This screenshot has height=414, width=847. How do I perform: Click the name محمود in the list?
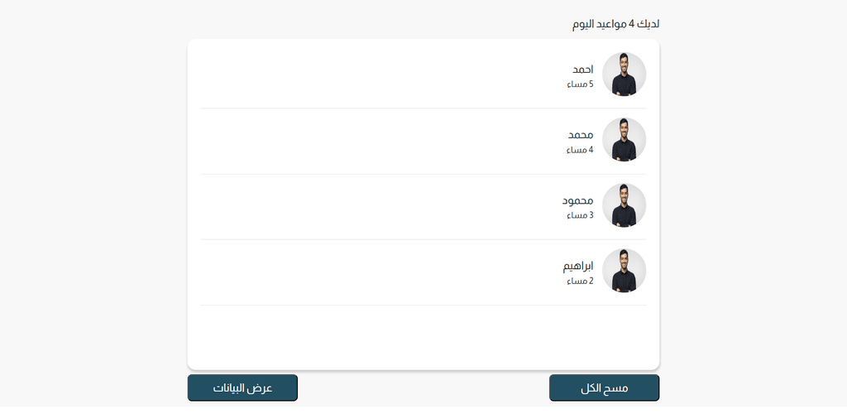(x=578, y=200)
